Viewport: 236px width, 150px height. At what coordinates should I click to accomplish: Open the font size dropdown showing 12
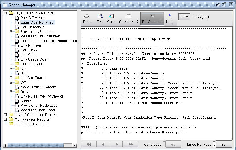[x=184, y=17]
